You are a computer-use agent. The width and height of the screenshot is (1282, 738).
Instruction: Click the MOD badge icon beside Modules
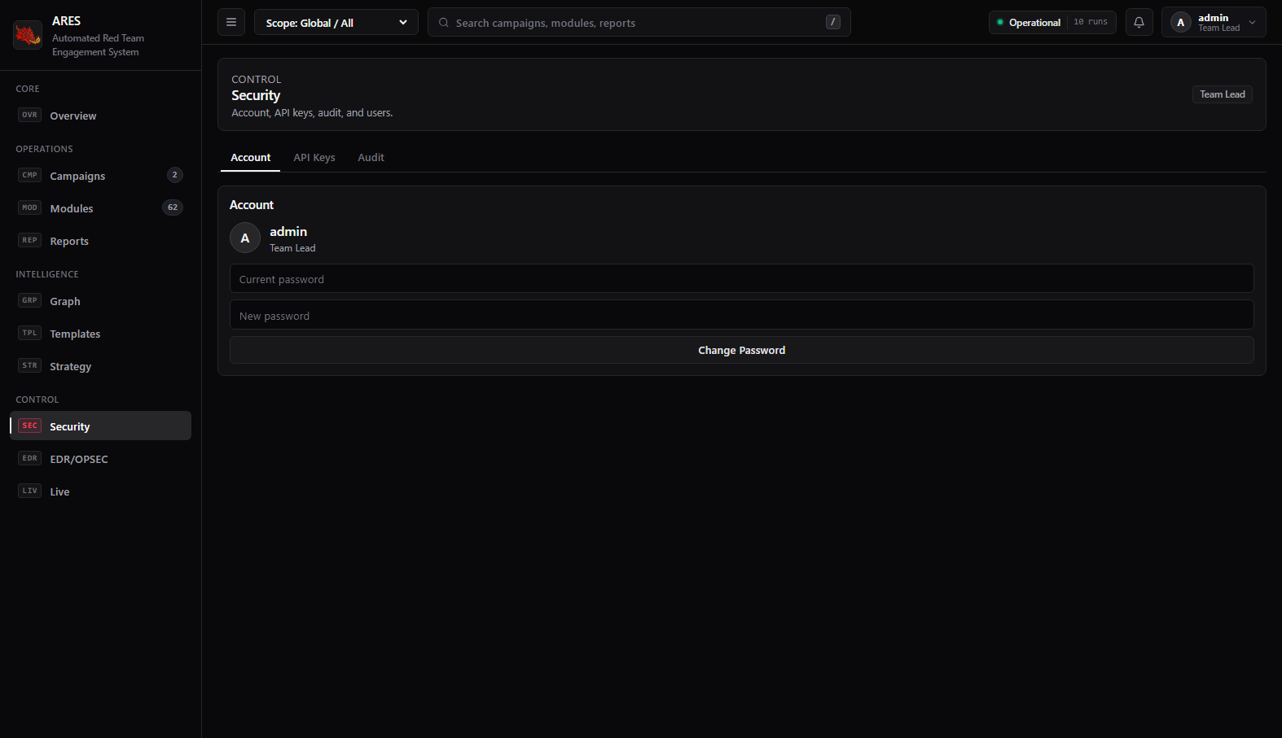(x=30, y=207)
